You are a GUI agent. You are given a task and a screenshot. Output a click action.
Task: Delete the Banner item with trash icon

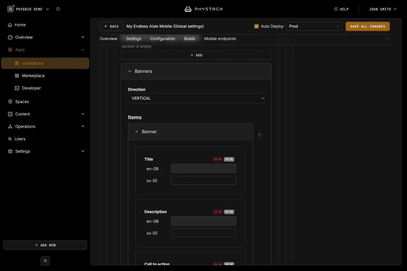tap(259, 135)
